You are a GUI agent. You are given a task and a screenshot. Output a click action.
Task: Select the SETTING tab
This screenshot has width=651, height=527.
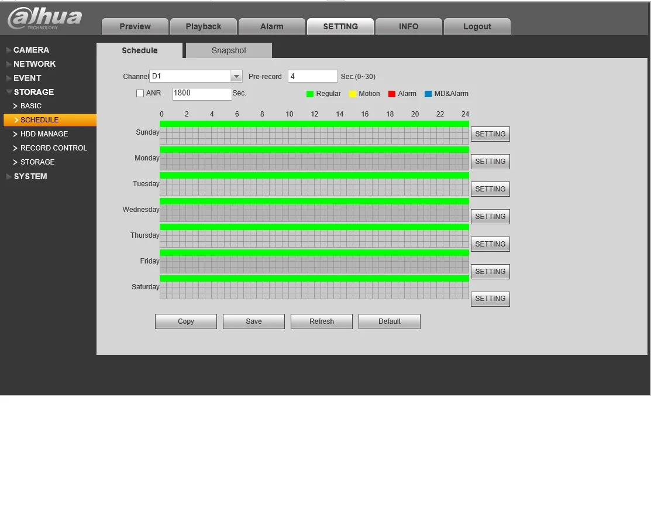(x=340, y=26)
